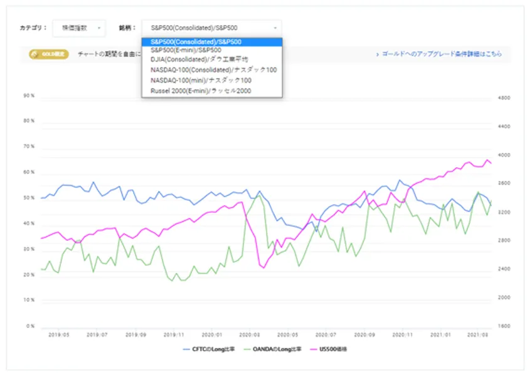Image resolution: width=527 pixels, height=375 pixels.
Task: Open the カテゴリ dropdown showing 株価指数
Action: click(x=79, y=28)
